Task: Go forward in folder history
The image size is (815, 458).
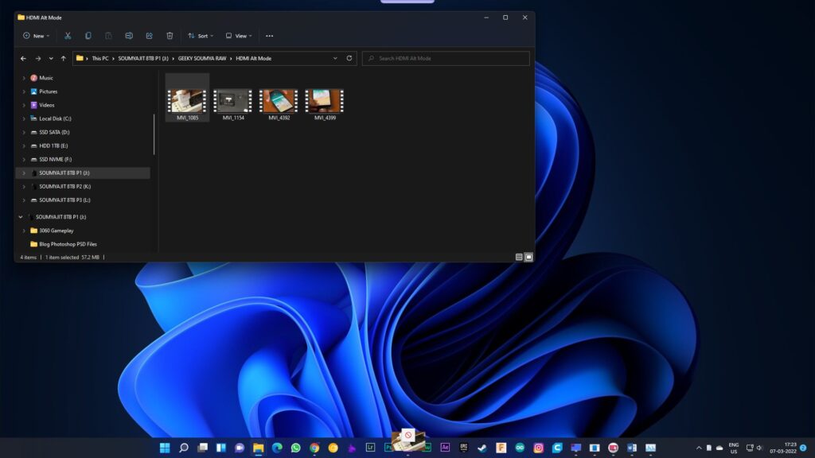Action: (x=38, y=59)
